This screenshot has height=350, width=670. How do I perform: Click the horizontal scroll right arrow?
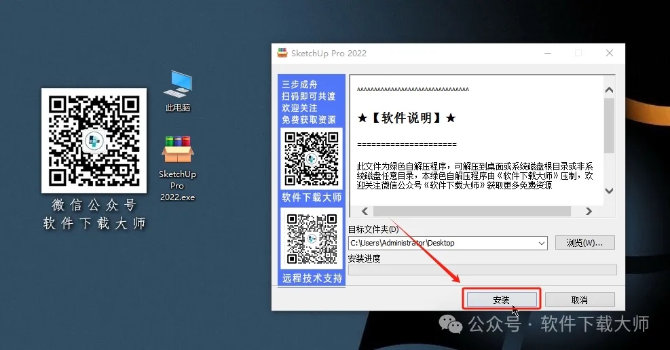(589, 211)
